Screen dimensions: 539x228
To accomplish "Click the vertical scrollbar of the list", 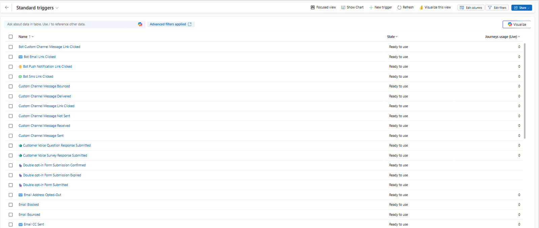I will 525,91.
